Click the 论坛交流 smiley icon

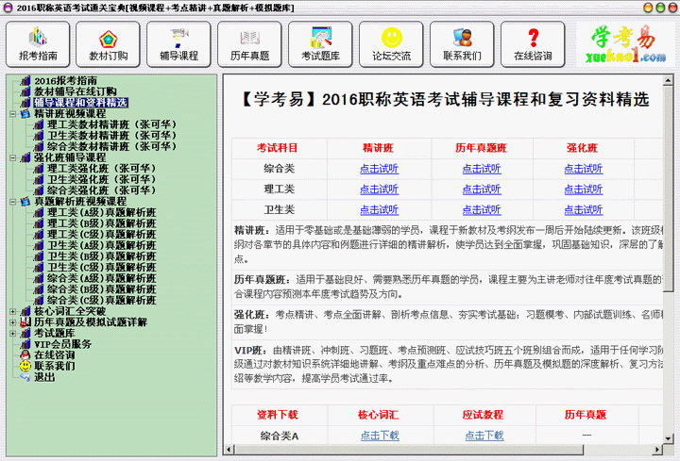pos(391,44)
